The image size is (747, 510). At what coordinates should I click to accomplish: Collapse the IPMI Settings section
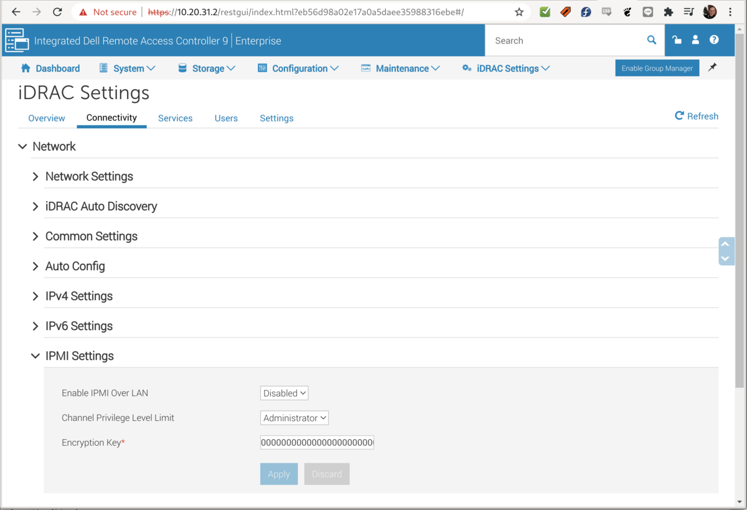[79, 356]
